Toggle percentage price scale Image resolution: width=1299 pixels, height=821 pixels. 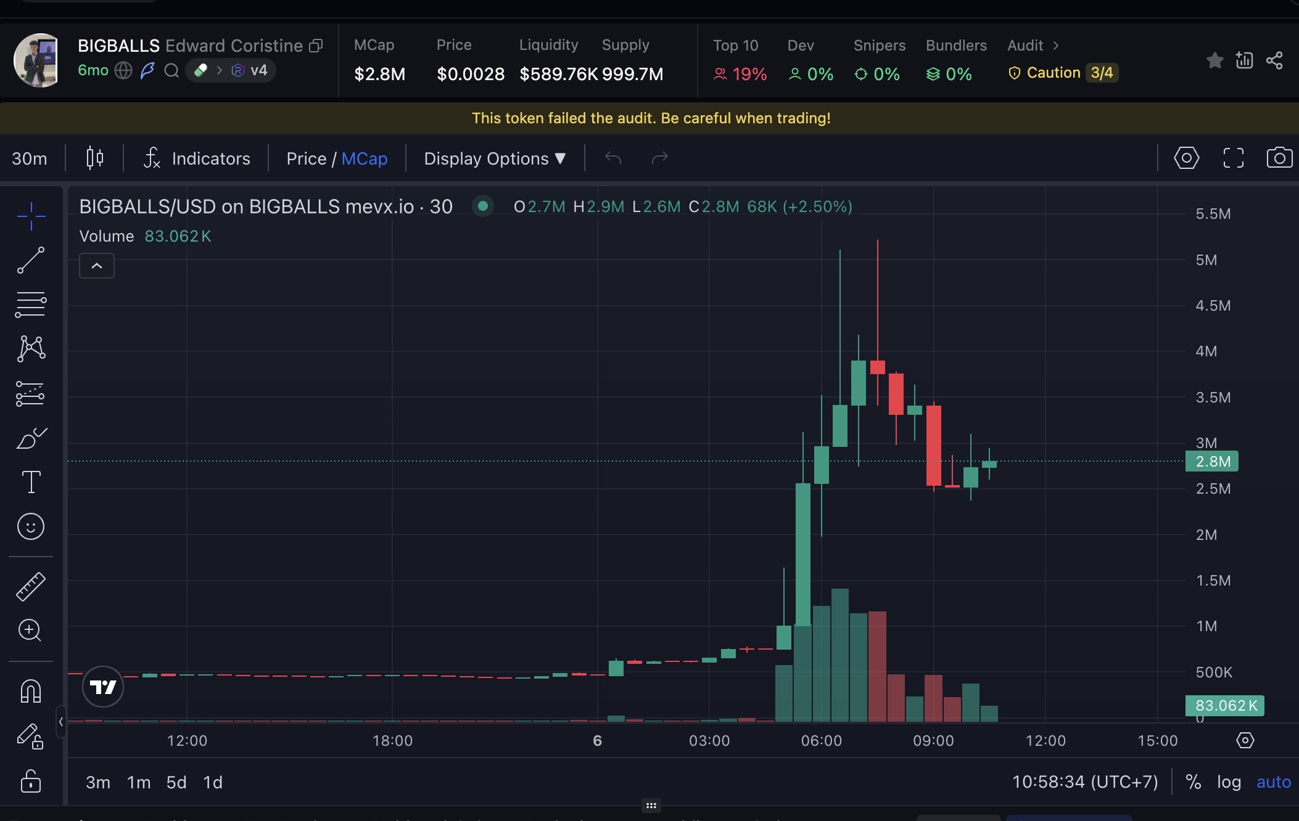tap(1194, 782)
